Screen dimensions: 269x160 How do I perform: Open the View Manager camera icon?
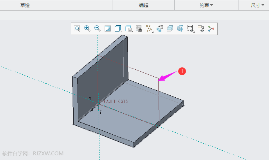[139, 28]
